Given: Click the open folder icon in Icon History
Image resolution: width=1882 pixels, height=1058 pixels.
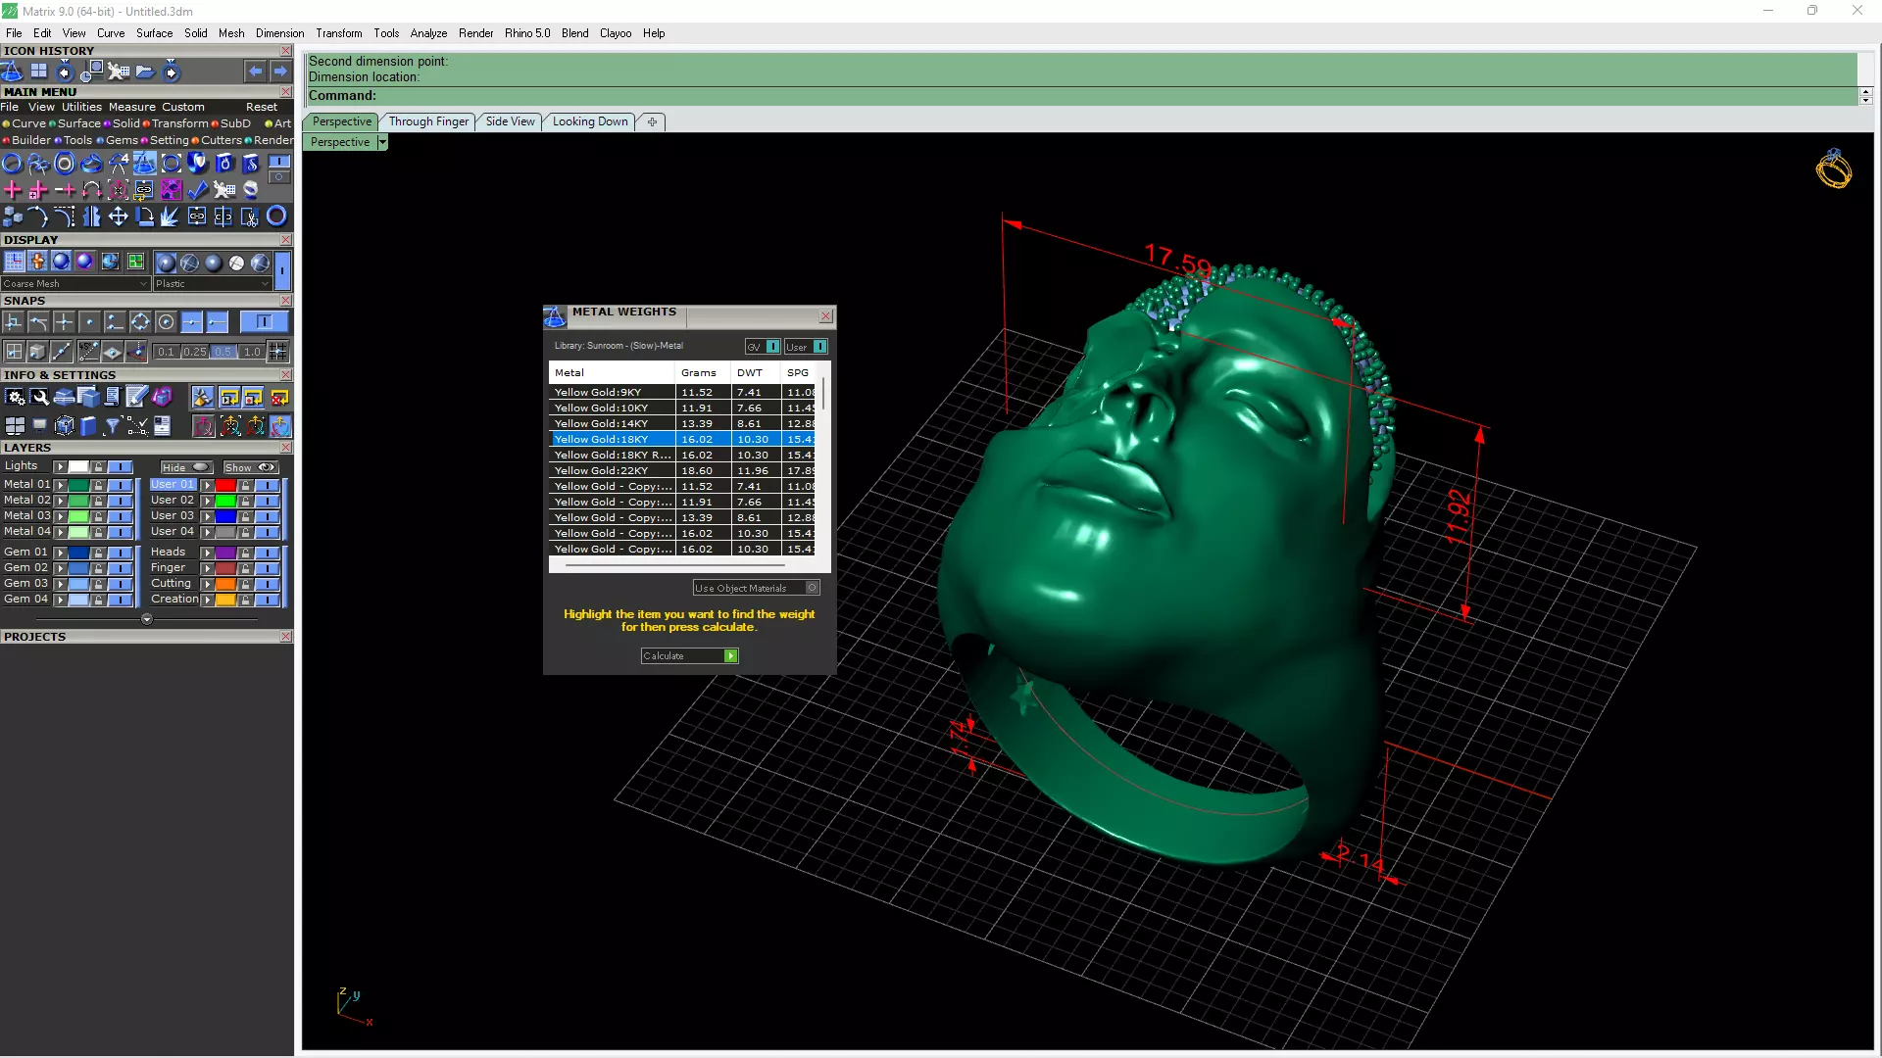Looking at the screenshot, I should pyautogui.click(x=144, y=72).
